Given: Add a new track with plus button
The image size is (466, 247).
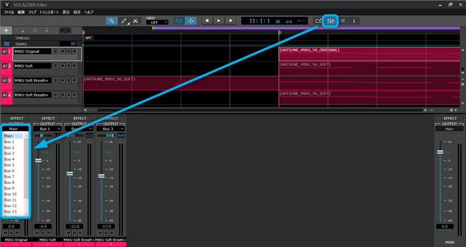Looking at the screenshot, I should pos(6,30).
